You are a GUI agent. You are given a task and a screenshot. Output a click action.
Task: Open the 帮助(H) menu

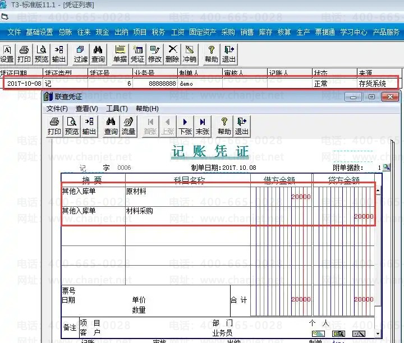pyautogui.click(x=147, y=109)
